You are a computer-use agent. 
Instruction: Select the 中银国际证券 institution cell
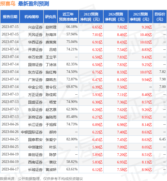click(32, 132)
